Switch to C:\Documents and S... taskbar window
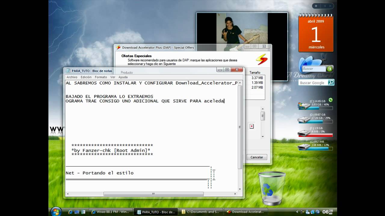The height and width of the screenshot is (216, 385). coord(201,212)
